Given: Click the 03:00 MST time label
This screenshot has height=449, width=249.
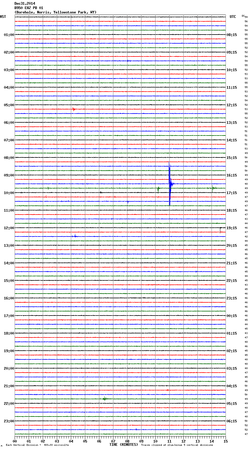Looking at the screenshot, I should [9, 70].
